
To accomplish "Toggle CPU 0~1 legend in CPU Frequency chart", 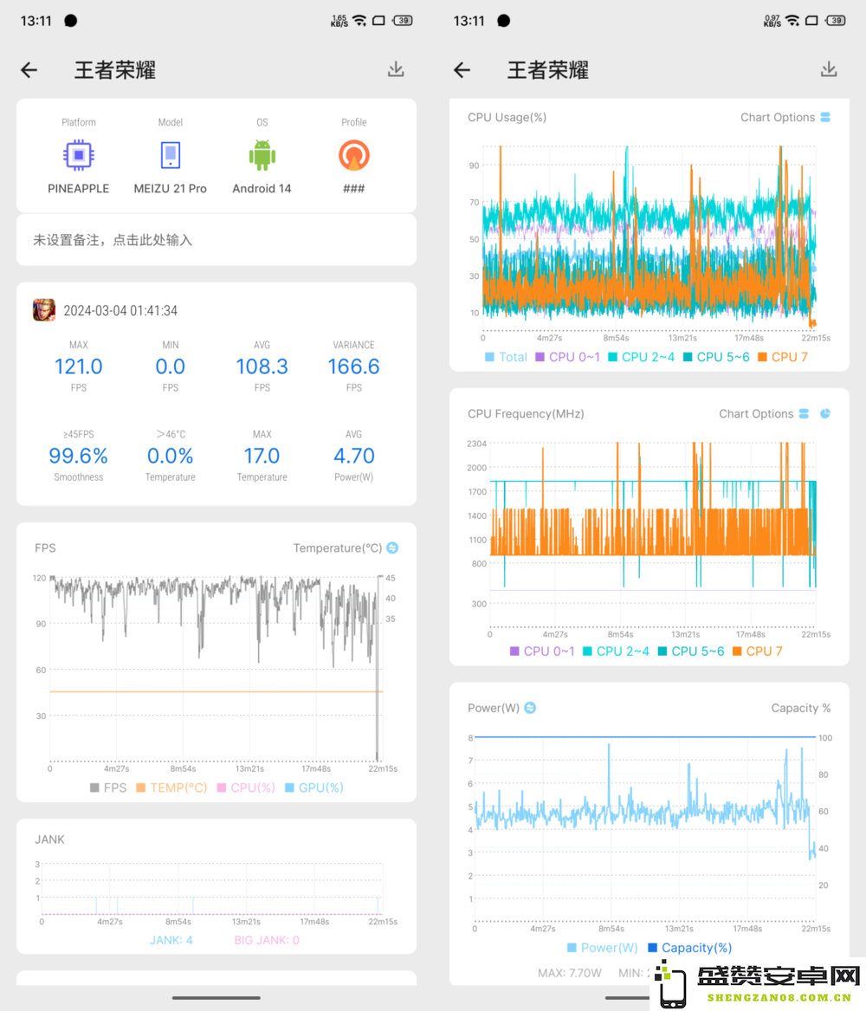I will point(542,651).
